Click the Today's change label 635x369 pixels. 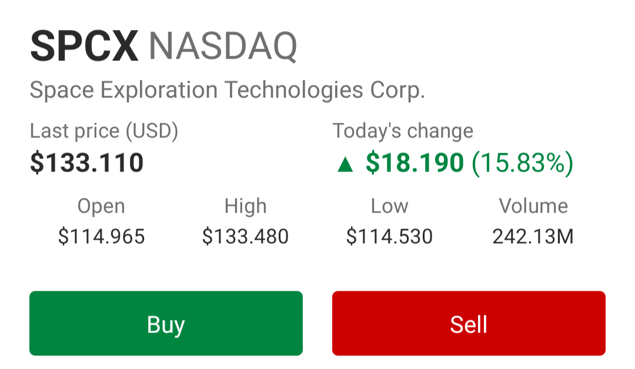point(403,131)
